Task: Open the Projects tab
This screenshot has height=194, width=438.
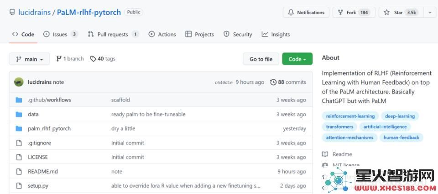Action: pyautogui.click(x=199, y=34)
